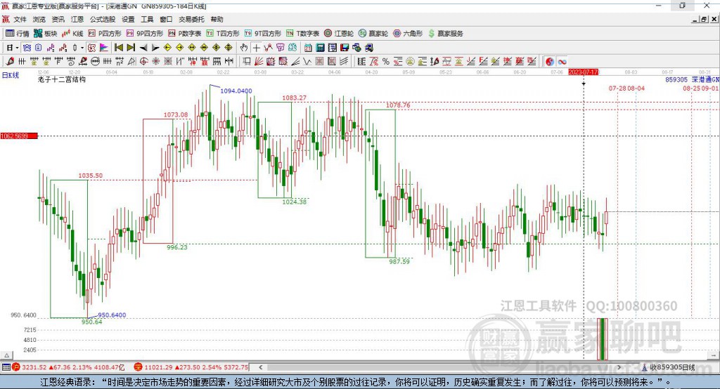Image resolution: width=720 pixels, height=389 pixels.
Task: Restore the inner chart window
Action: click(x=704, y=19)
